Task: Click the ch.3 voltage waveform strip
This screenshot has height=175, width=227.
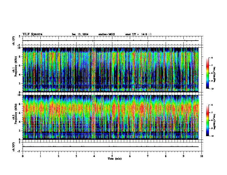Action: pos(112,147)
